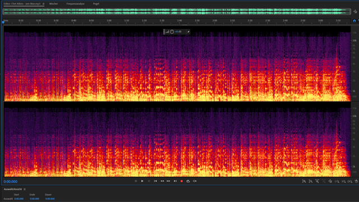Click the selection Dauer time field
The image size is (359, 202).
[x=50, y=199]
